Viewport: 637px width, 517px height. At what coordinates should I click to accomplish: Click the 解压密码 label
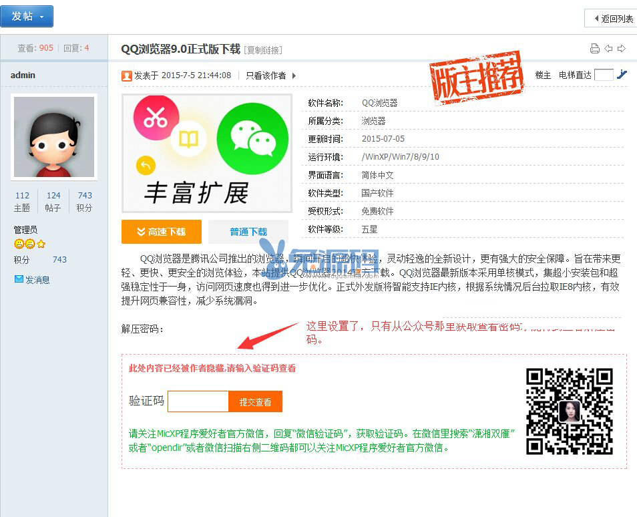point(142,329)
